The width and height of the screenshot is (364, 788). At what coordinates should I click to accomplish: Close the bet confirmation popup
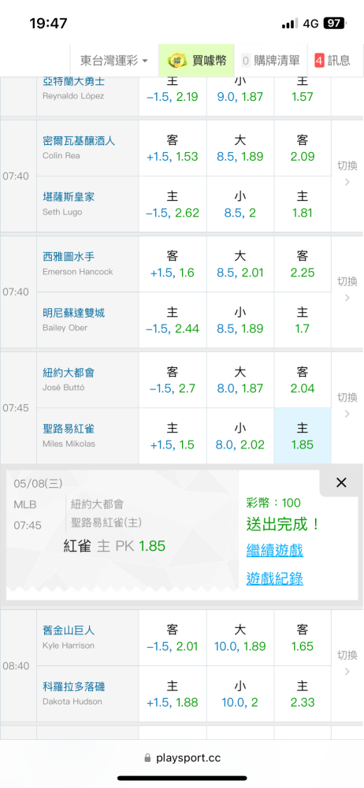[341, 483]
